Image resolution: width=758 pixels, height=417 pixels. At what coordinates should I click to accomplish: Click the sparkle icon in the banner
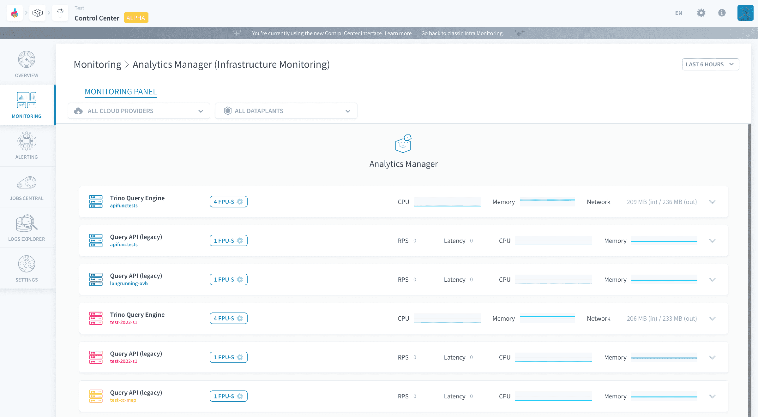238,33
